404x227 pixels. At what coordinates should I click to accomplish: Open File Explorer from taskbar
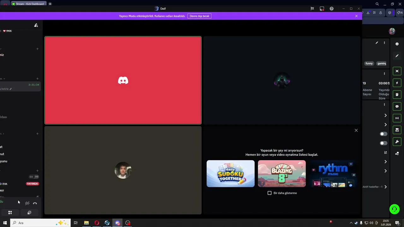tap(86, 223)
